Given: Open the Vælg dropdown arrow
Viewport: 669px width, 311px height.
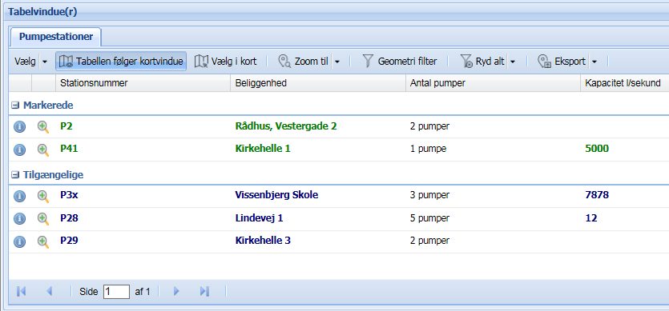Looking at the screenshot, I should point(45,62).
